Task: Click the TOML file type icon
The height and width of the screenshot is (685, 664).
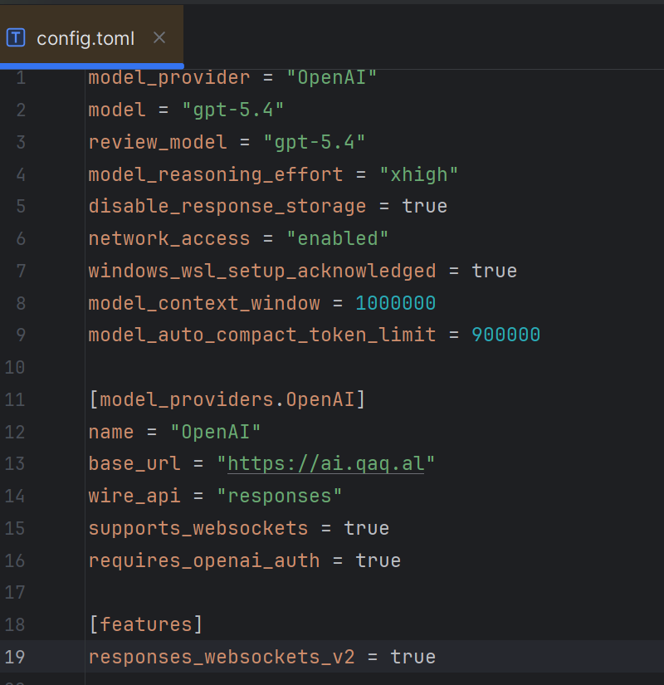Action: [x=16, y=37]
